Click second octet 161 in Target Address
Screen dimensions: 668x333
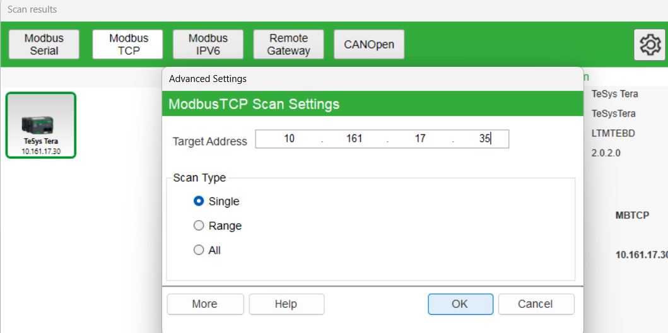click(355, 139)
